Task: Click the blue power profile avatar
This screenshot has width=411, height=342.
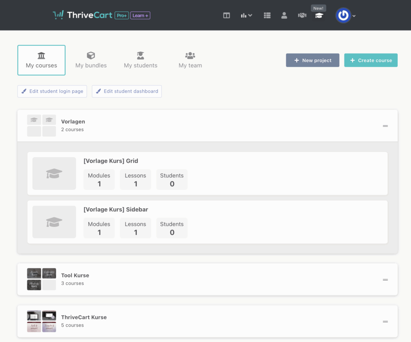Action: 343,16
